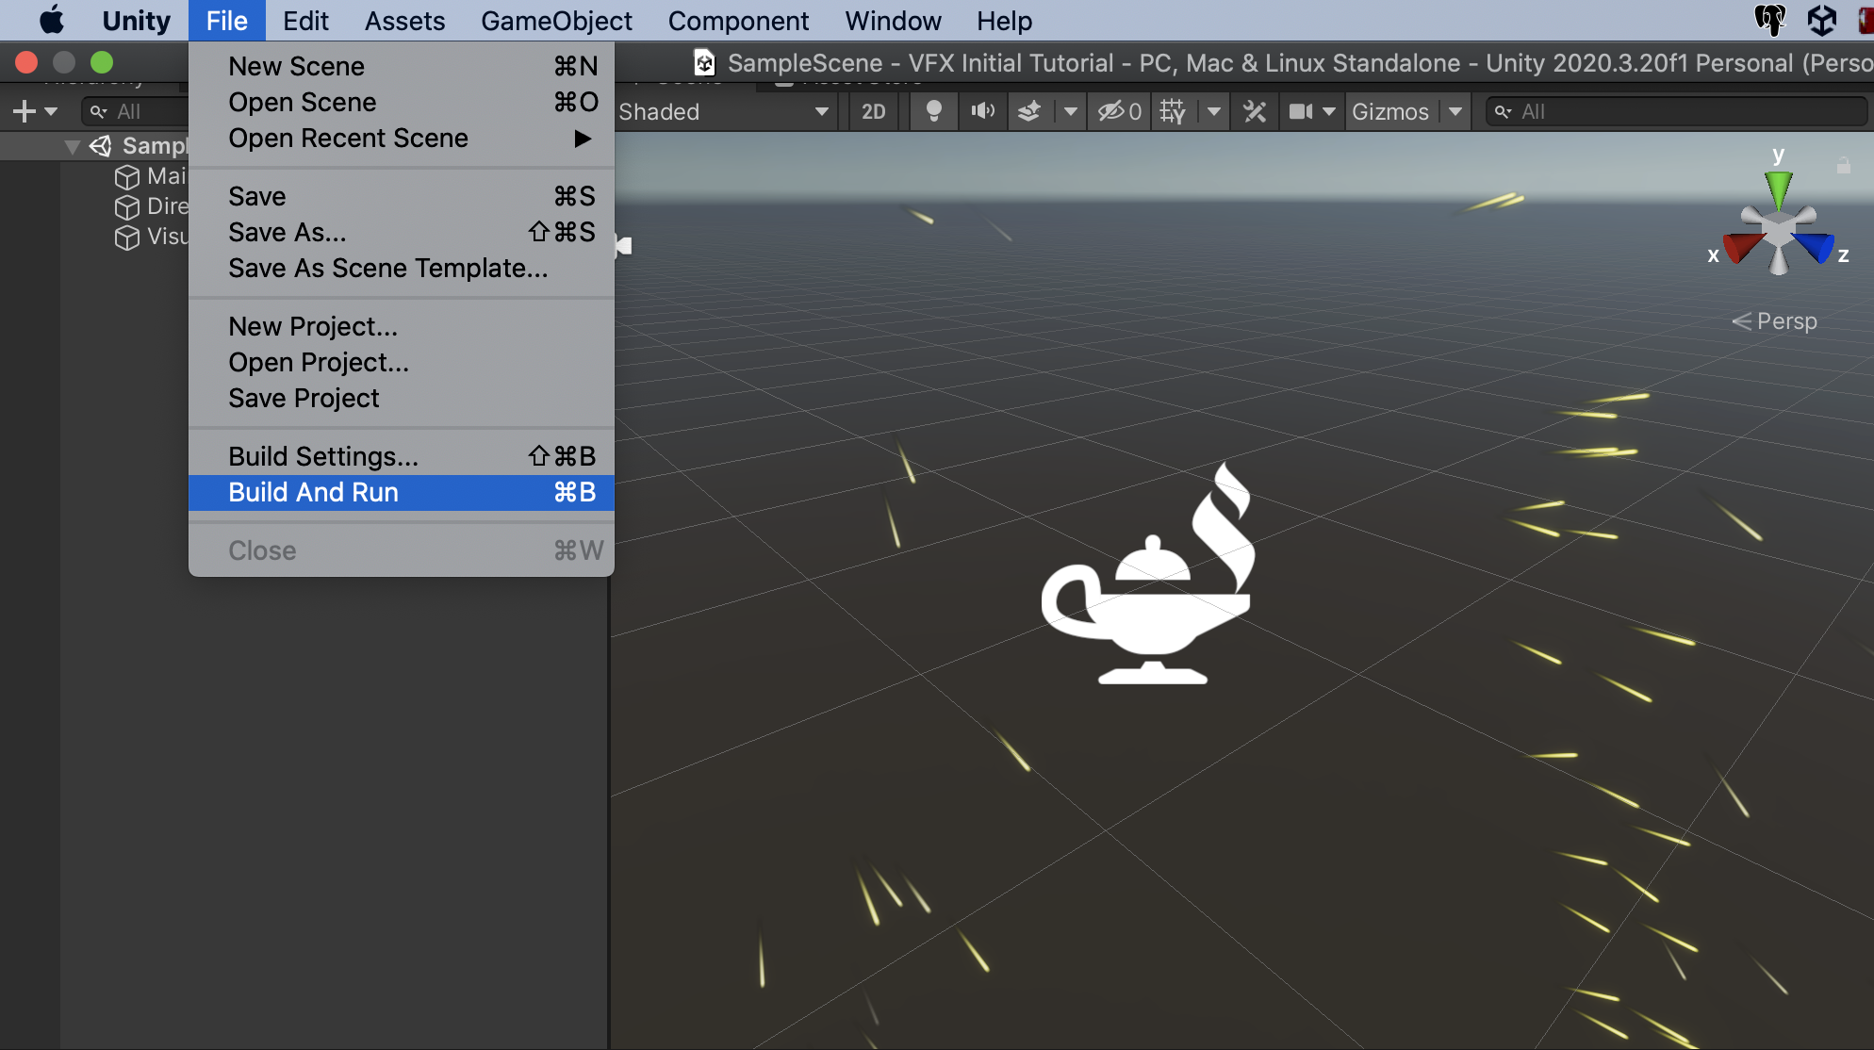The image size is (1874, 1050).
Task: Mute scene audio with the speaker icon
Action: (x=982, y=111)
